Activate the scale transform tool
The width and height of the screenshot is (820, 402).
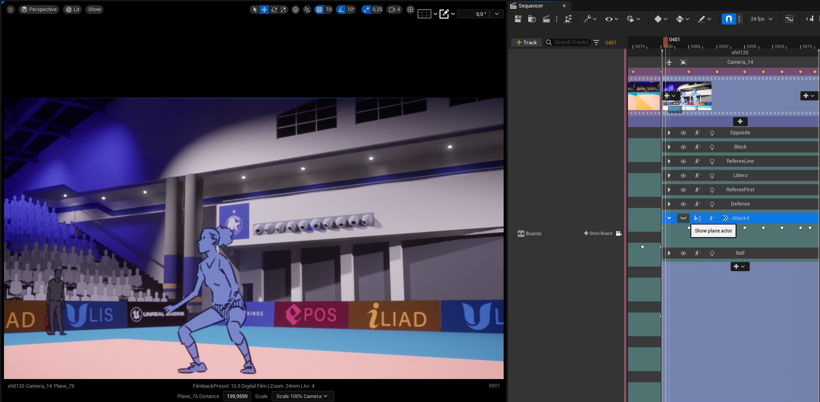283,10
